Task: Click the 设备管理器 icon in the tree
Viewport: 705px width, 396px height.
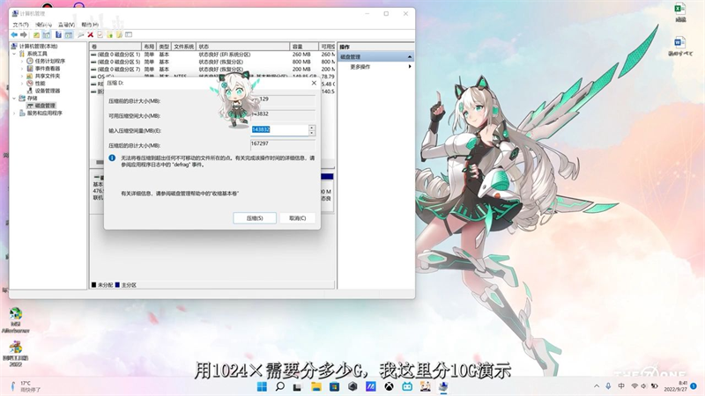Action: pos(30,91)
